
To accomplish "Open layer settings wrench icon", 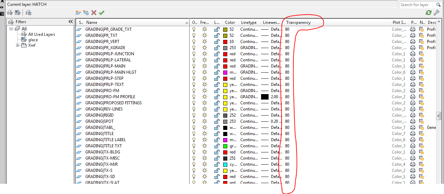I will pyautogui.click(x=436, y=13).
